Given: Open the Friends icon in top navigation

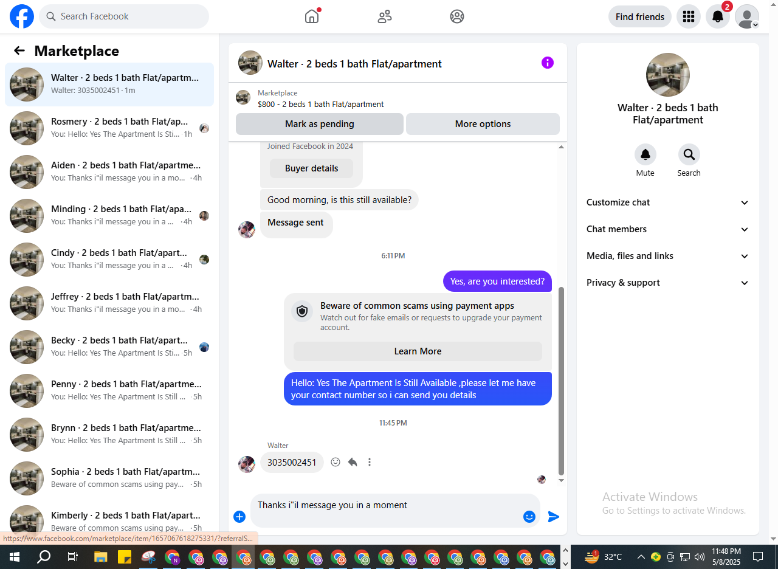Looking at the screenshot, I should (x=385, y=16).
